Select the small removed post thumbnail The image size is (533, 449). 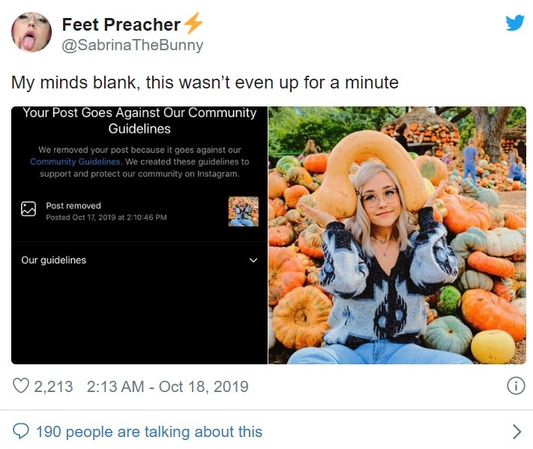click(x=243, y=211)
